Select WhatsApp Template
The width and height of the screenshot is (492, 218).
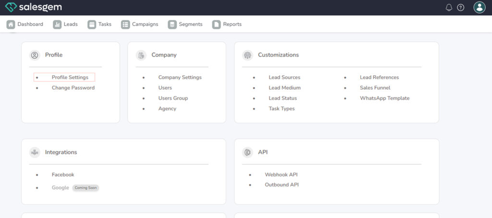(x=384, y=98)
